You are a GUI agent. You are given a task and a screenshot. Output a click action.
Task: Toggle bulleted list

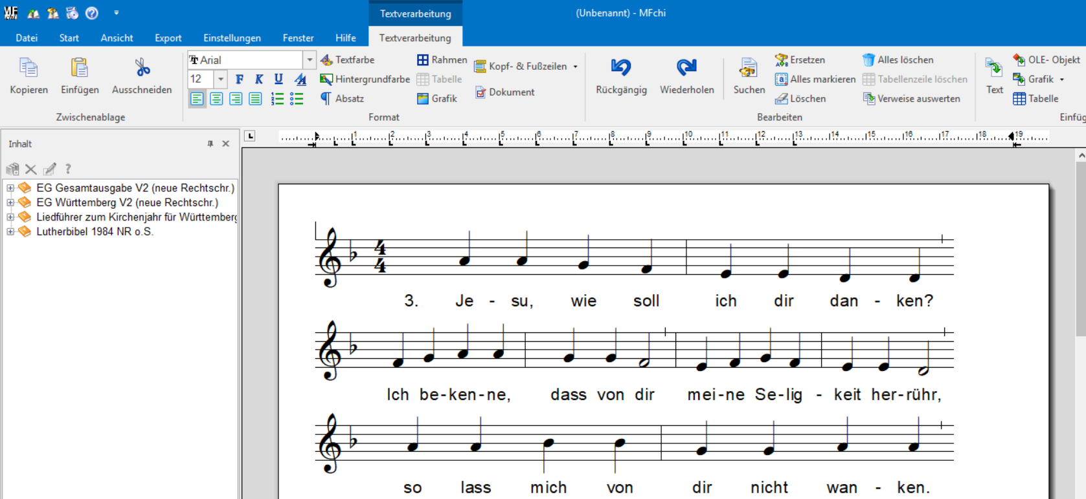click(297, 99)
